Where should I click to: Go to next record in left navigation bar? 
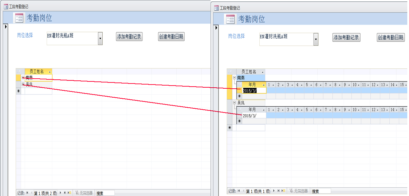tap(61, 193)
